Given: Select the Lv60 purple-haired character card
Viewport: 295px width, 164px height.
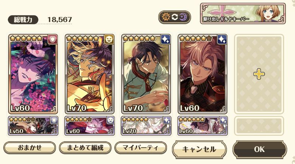Looking at the screenshot, I should [x=33, y=74].
